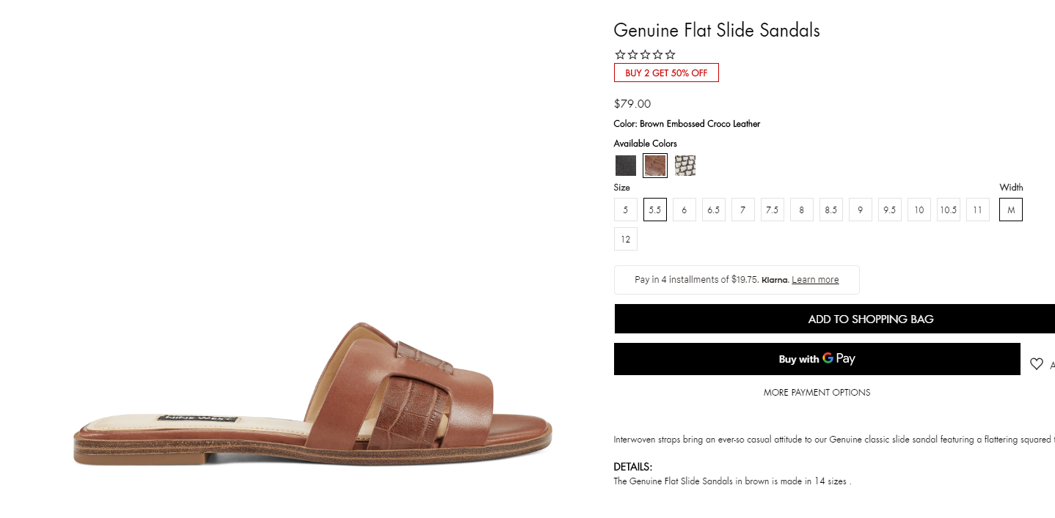Open More Payment Options link
1055x518 pixels.
[x=817, y=393]
